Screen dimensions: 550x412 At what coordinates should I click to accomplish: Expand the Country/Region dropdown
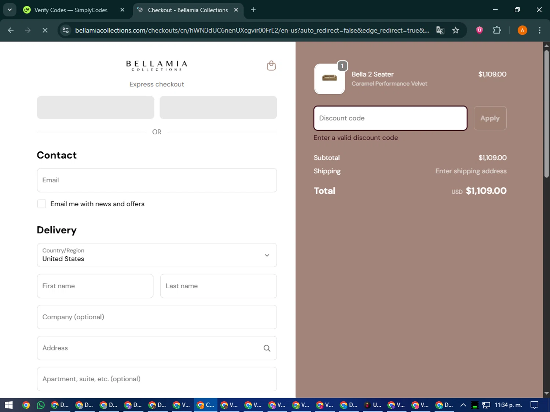coord(157,255)
